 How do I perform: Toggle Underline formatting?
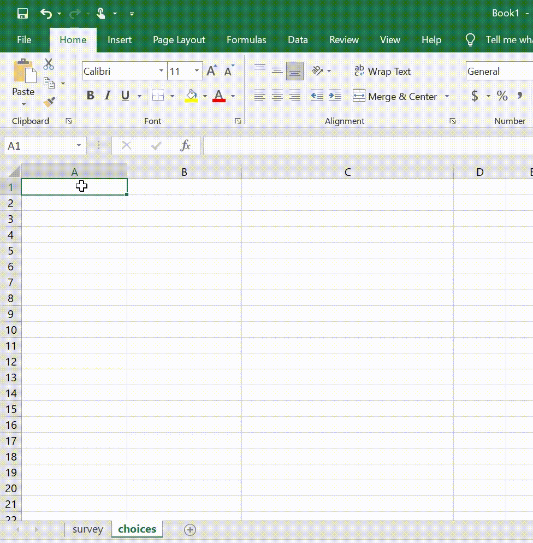pos(125,95)
